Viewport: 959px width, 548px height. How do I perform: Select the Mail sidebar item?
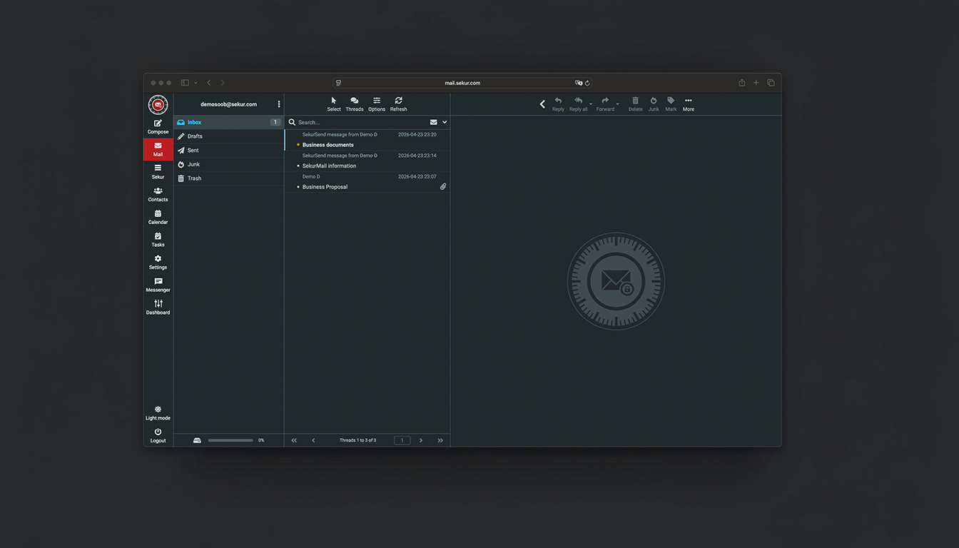tap(158, 149)
